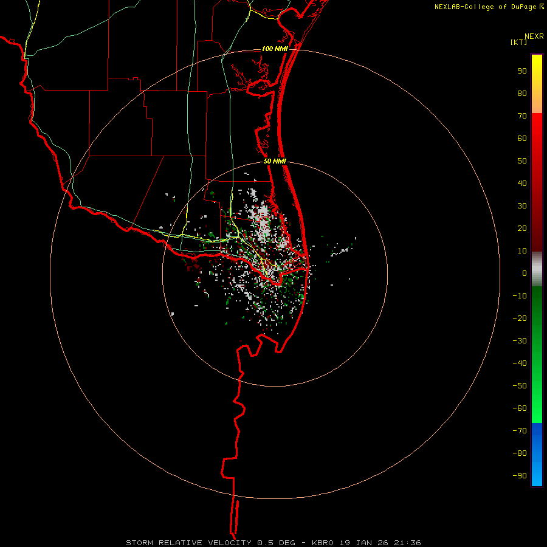The width and height of the screenshot is (547, 547).
Task: Click the 60 value on the velocity scale
Action: [x=522, y=138]
